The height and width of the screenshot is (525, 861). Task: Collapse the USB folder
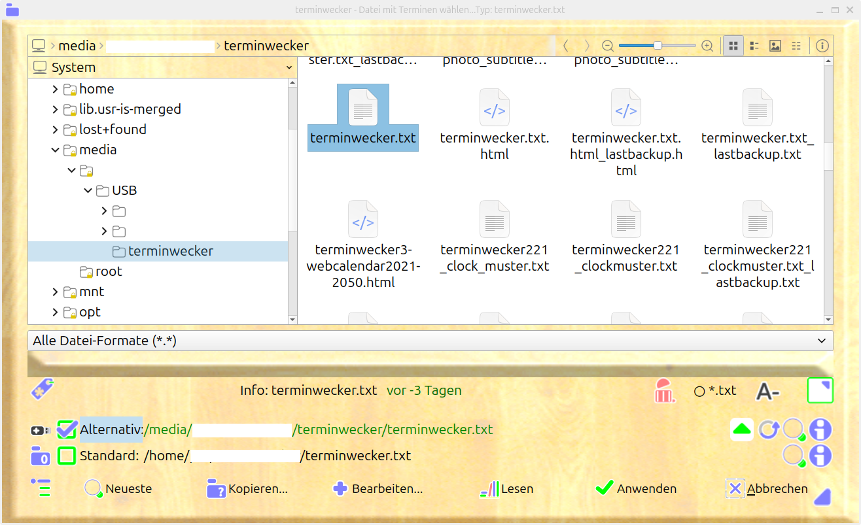coord(88,190)
